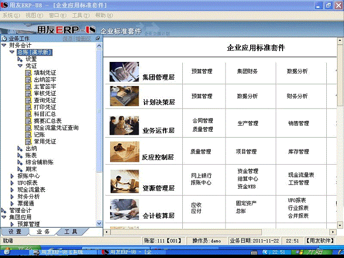
Task: Open 财务分析 in 计划决策层 row
Action: coord(297,96)
